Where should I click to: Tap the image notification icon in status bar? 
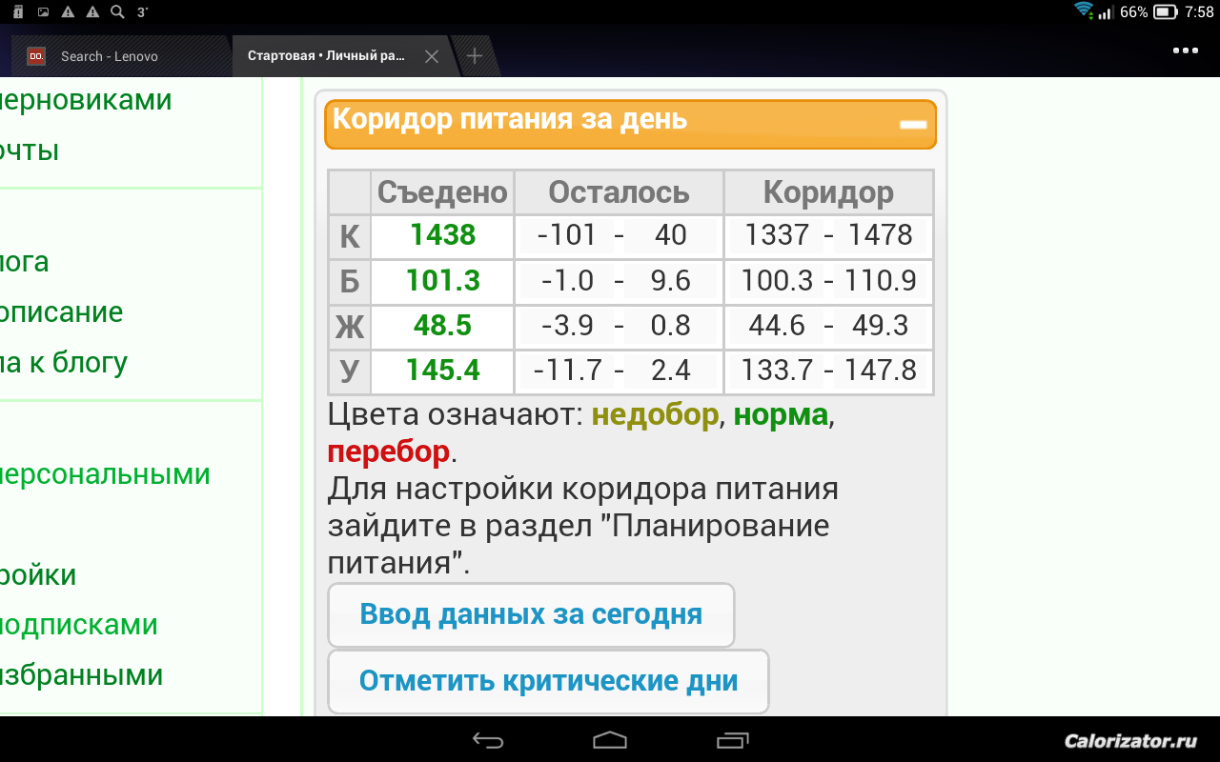[x=43, y=12]
